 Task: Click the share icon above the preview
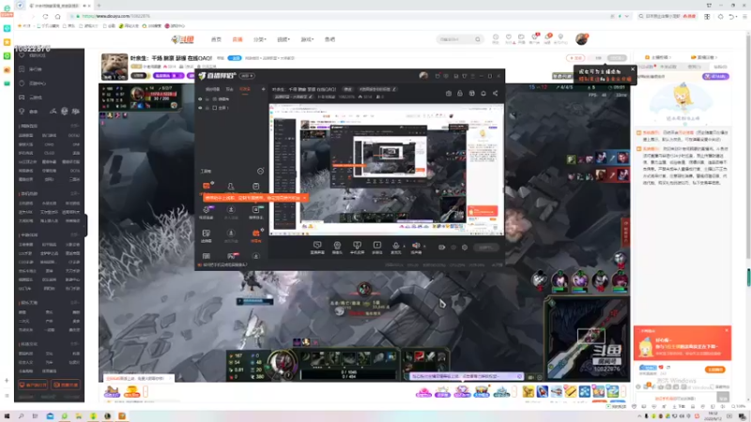pos(496,93)
